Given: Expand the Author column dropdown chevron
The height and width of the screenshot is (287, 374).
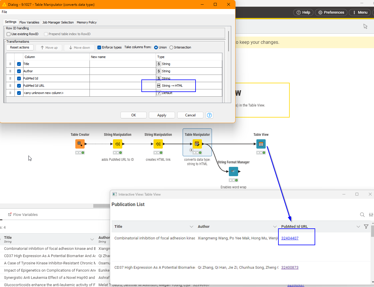Looking at the screenshot, I should 275,227.
